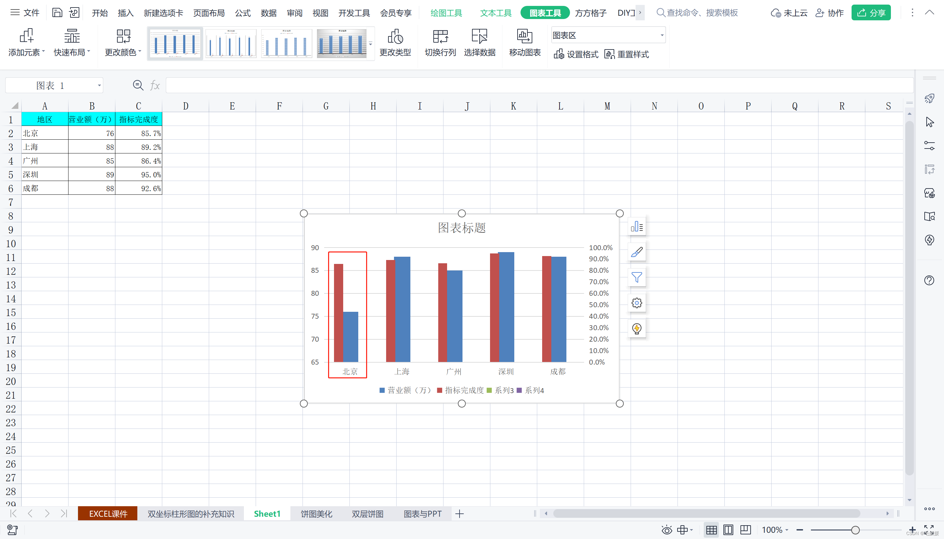Select the second chart style thumbnail

(231, 43)
